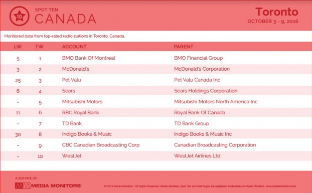
Task: Click the LW column header
Action: pyautogui.click(x=18, y=47)
